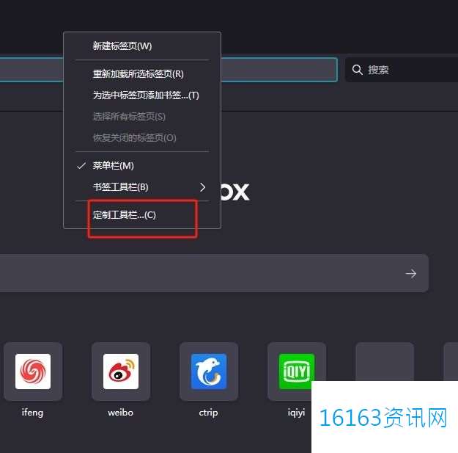
Task: Open the weibo shortcut tile
Action: [121, 372]
